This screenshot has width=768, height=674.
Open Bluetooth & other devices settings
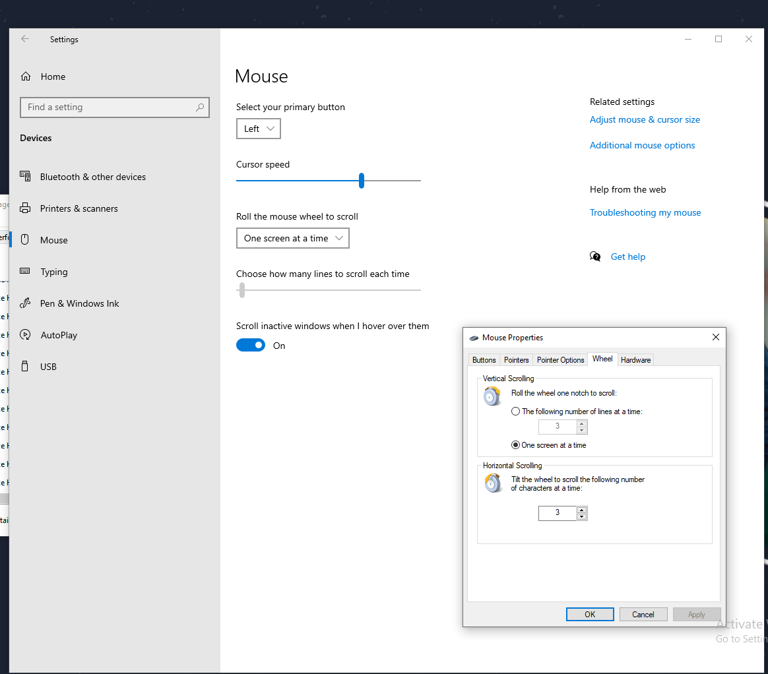coord(92,177)
